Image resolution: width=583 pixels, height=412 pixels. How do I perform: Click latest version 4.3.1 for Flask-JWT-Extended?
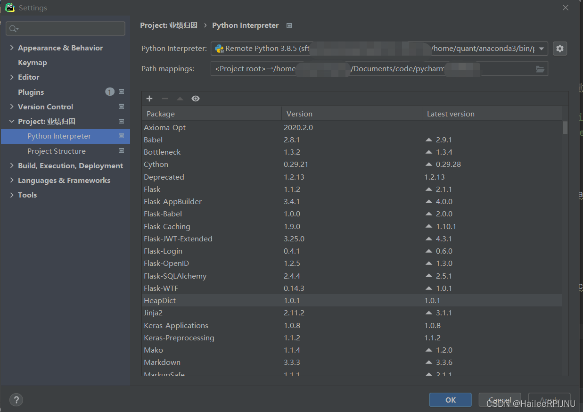click(443, 239)
